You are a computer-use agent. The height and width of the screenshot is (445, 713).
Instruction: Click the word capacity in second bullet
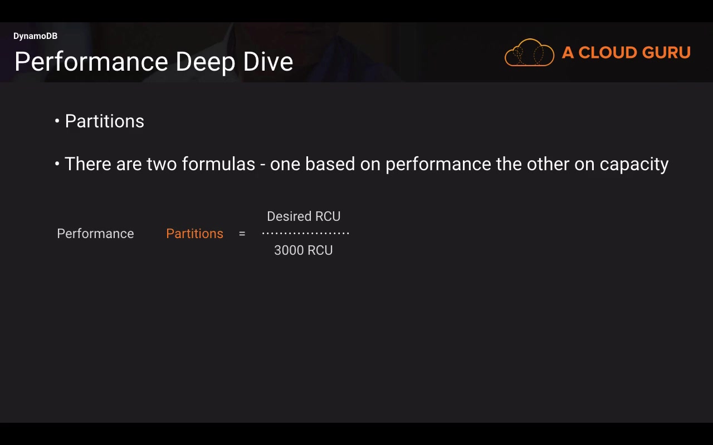coord(634,165)
